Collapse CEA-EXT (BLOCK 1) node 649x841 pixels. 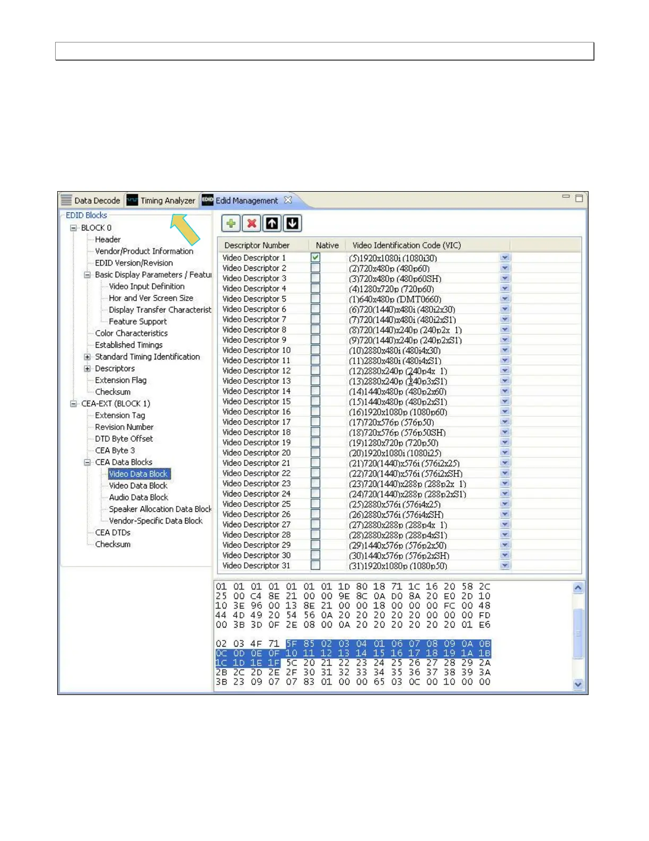click(74, 404)
